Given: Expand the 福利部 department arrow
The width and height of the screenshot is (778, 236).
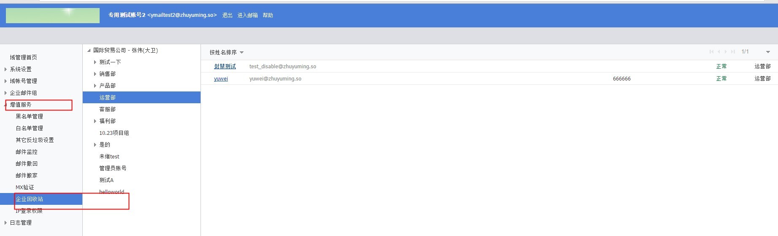Looking at the screenshot, I should [x=95, y=121].
